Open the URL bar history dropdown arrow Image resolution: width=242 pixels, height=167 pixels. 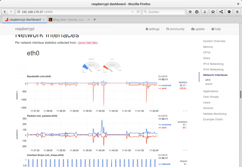133,12
